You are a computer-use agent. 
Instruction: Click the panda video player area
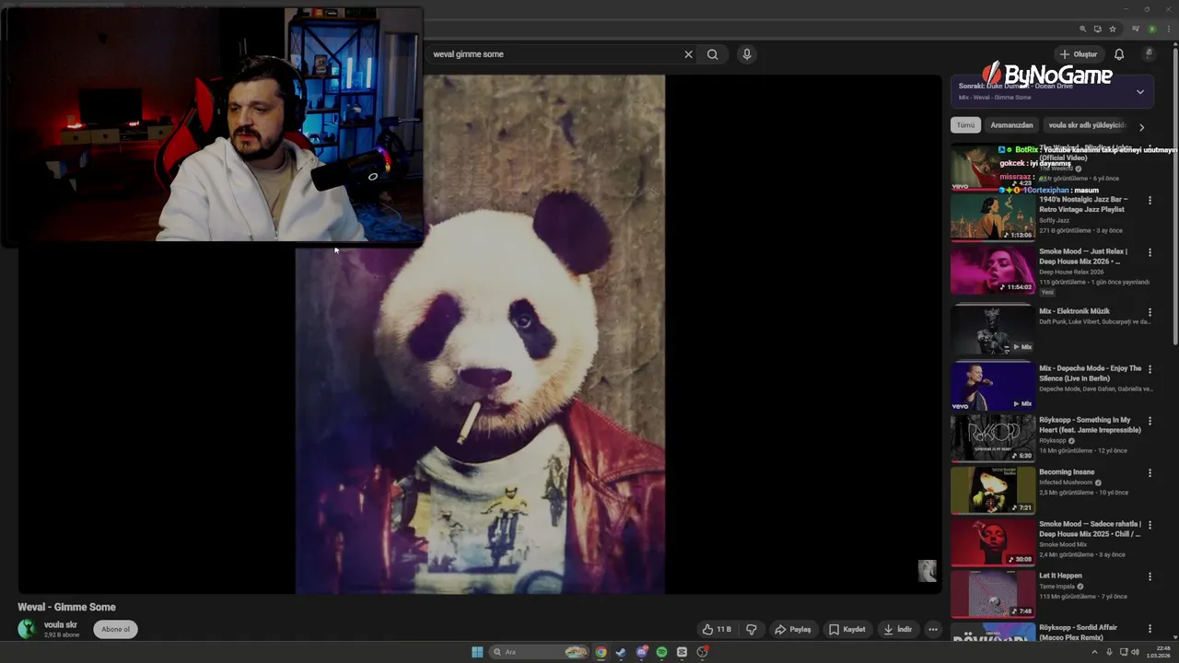(480, 334)
